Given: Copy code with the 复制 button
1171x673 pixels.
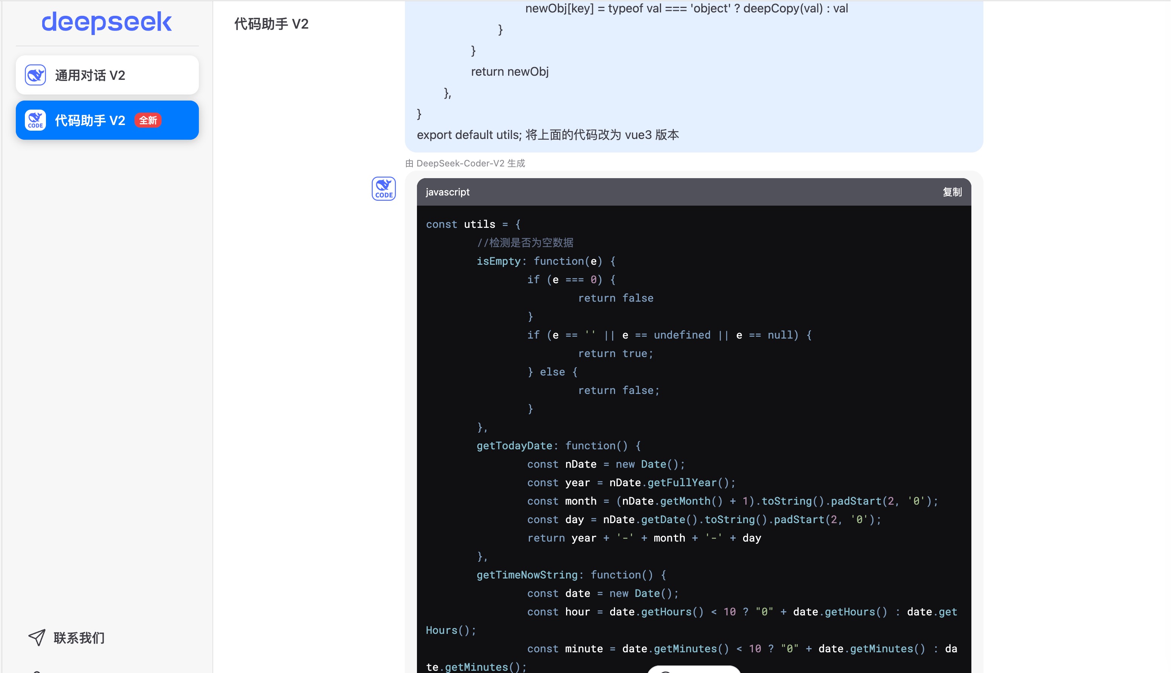Looking at the screenshot, I should (x=952, y=192).
